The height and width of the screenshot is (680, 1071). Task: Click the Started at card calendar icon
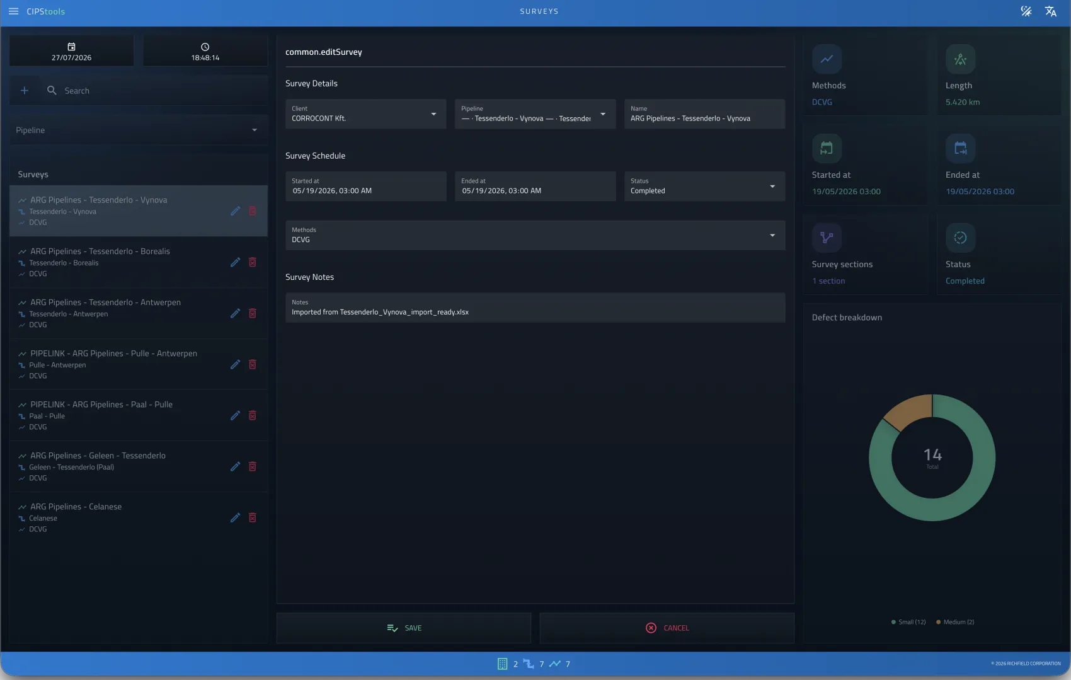(827, 149)
